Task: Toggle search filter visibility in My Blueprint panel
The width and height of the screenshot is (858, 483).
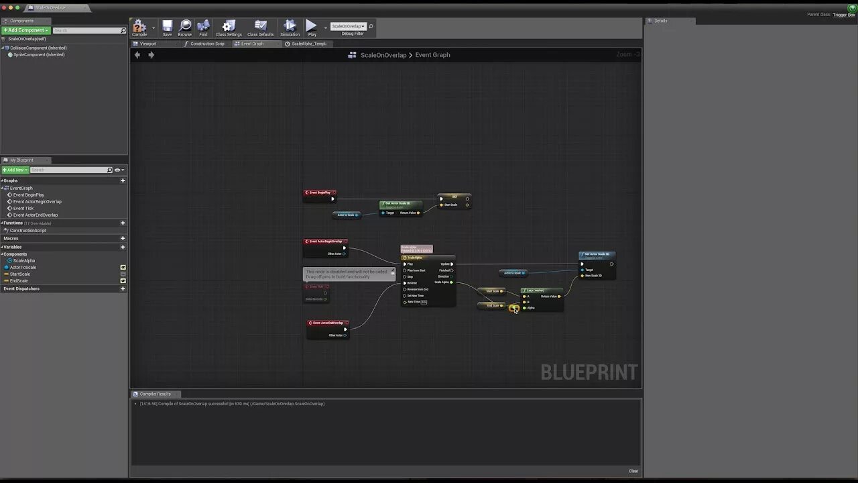Action: pyautogui.click(x=117, y=170)
